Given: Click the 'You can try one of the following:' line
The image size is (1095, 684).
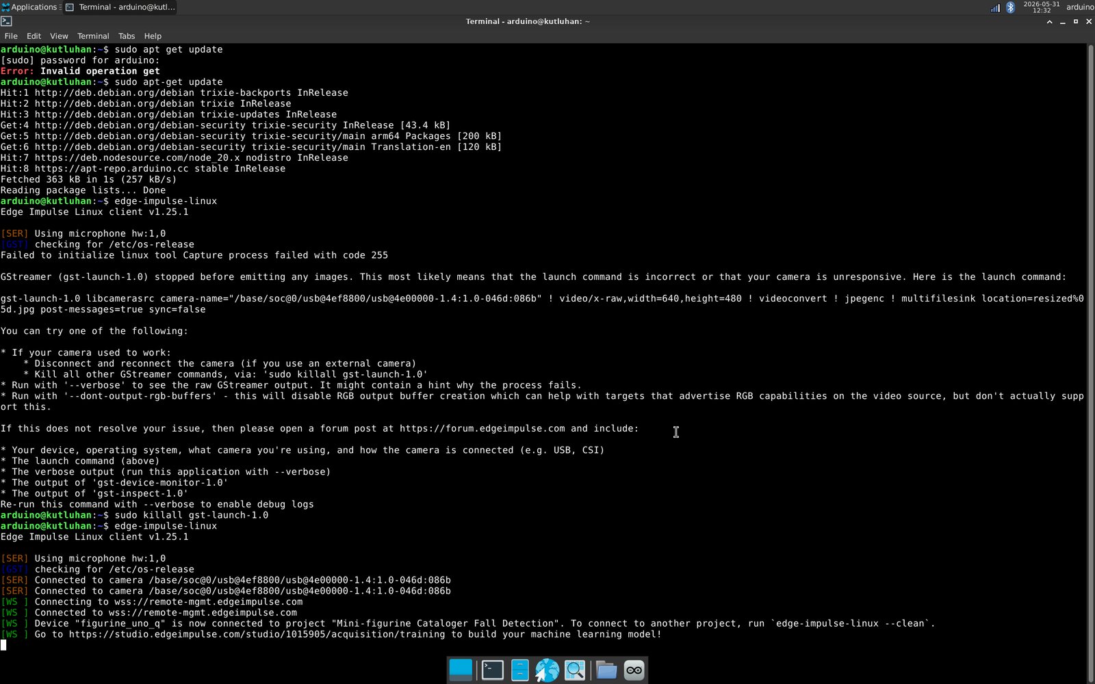Looking at the screenshot, I should (94, 332).
